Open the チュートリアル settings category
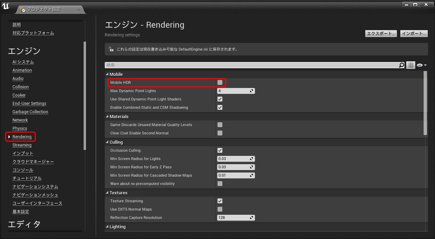435x239 pixels. pos(27,178)
